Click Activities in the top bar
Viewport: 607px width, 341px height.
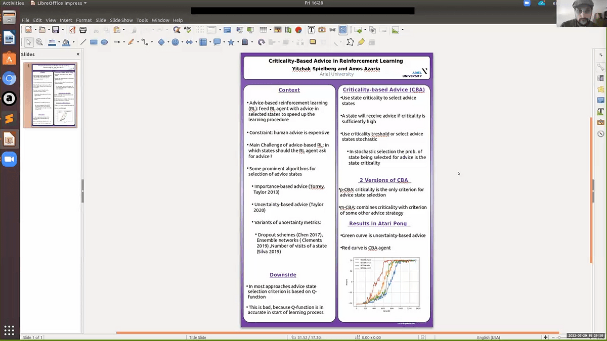click(13, 3)
